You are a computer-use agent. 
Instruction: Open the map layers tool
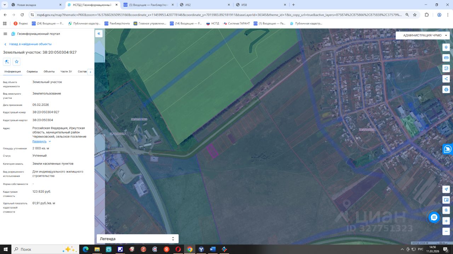point(446,47)
